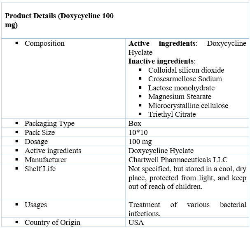Image resolution: width=250 pixels, height=229 pixels.
Task: Select the Lactose monohydrate list item
Action: pyautogui.click(x=181, y=88)
